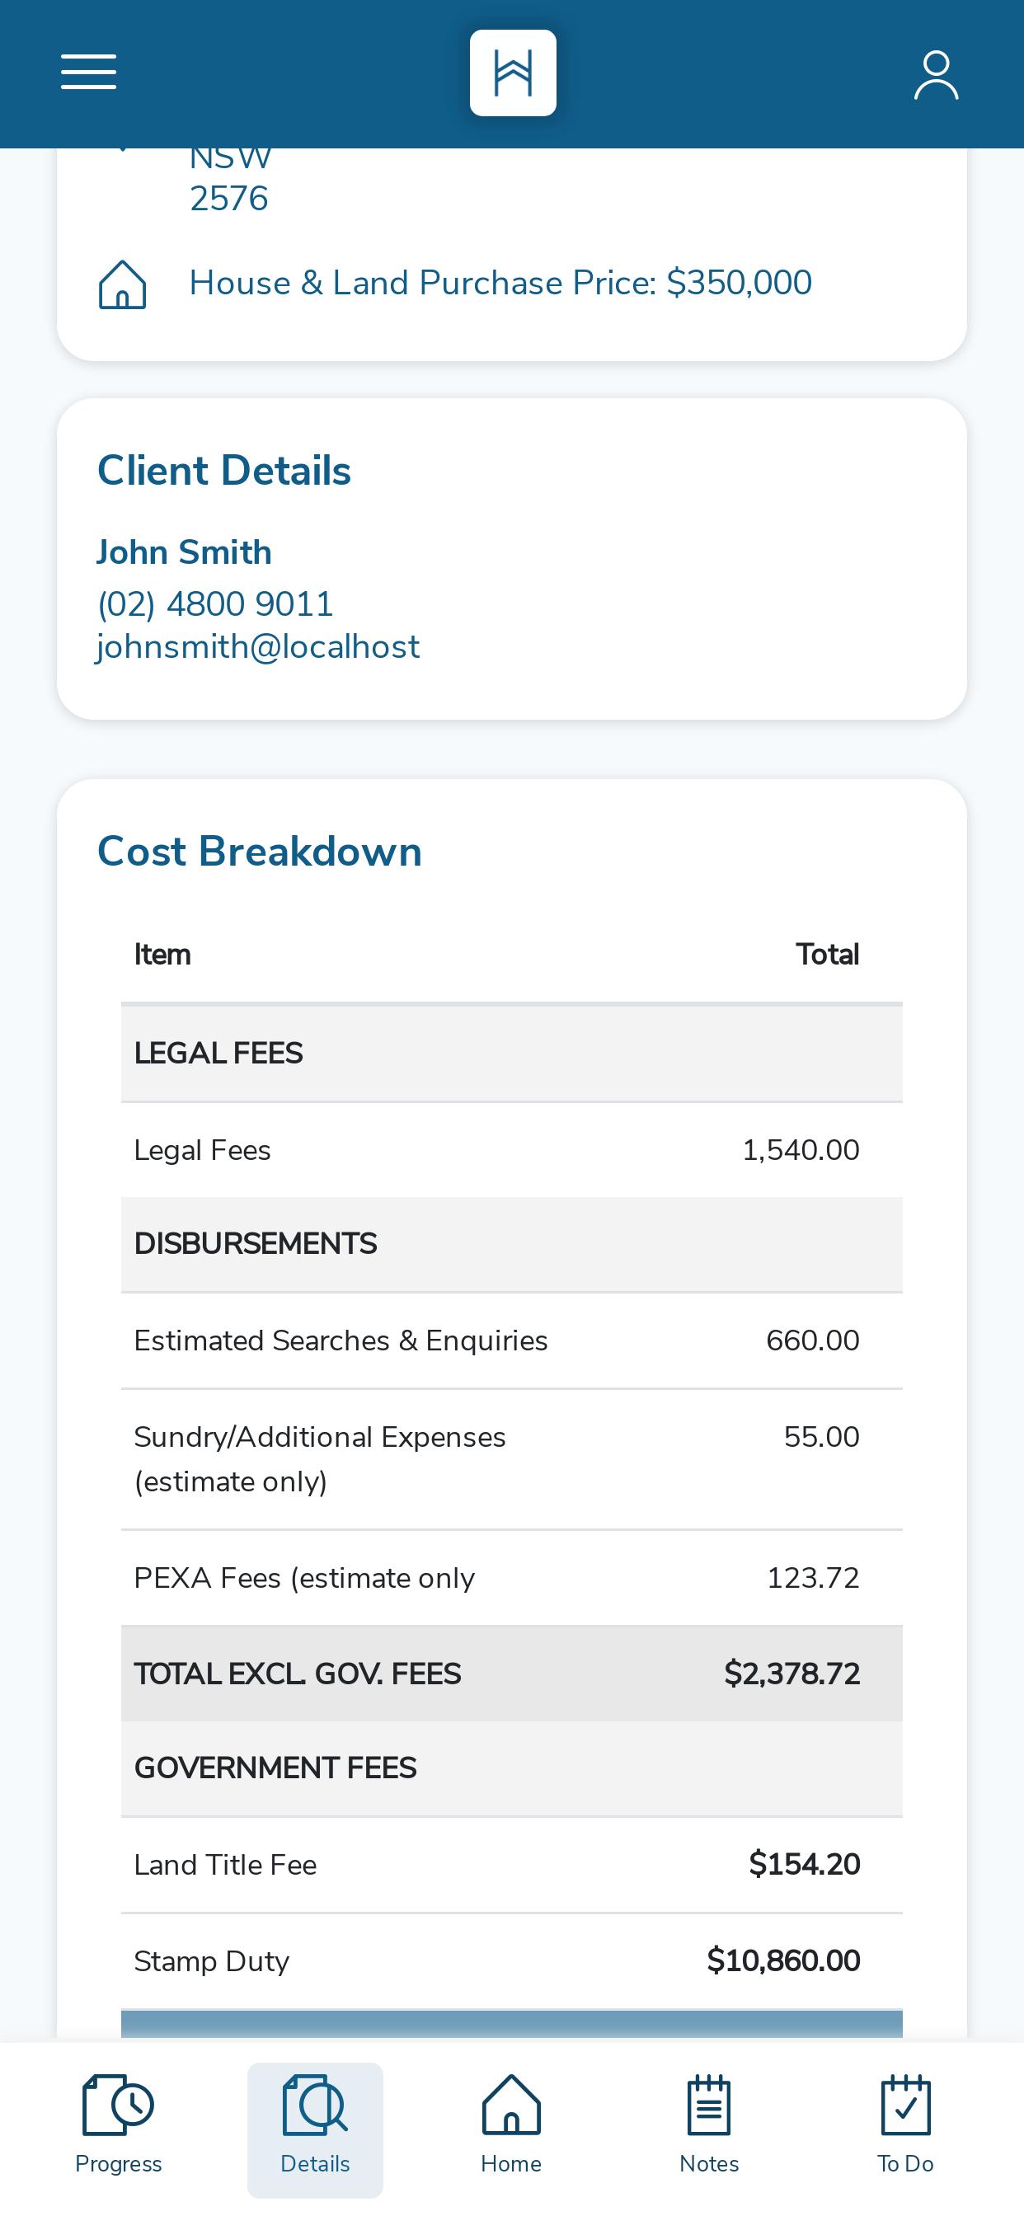Tap the Cost Breakdown heading

coord(260,852)
